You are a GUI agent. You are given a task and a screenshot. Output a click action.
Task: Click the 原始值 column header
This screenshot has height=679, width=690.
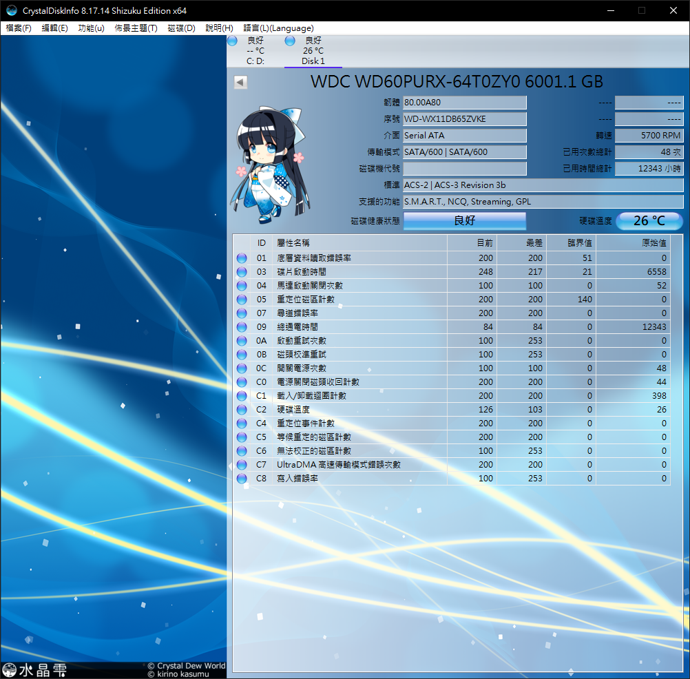[634, 243]
